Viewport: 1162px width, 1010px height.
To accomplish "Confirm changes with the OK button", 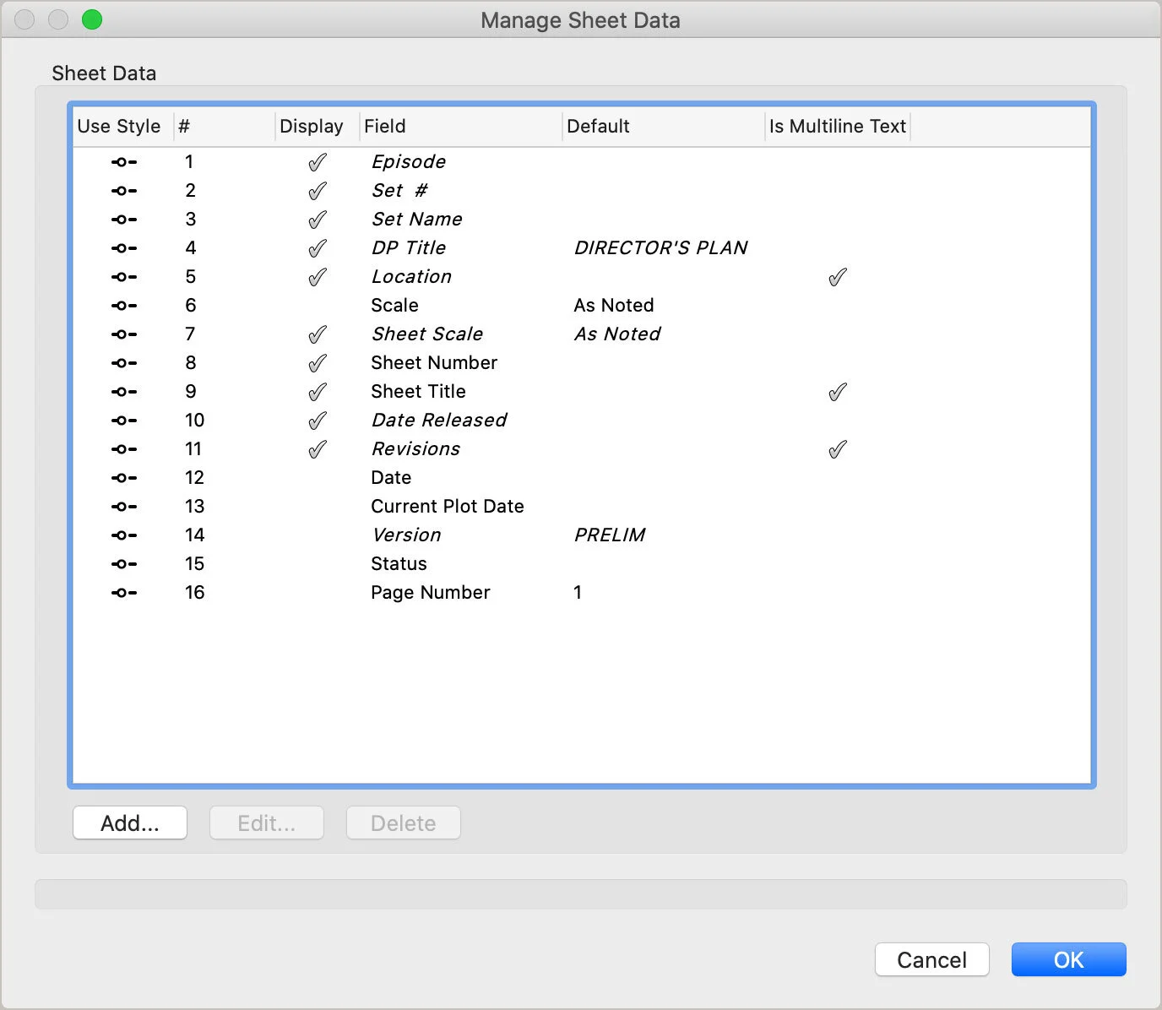I will point(1068,959).
